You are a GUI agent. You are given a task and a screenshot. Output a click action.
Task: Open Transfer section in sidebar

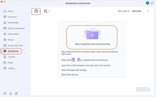[x=9, y=57]
